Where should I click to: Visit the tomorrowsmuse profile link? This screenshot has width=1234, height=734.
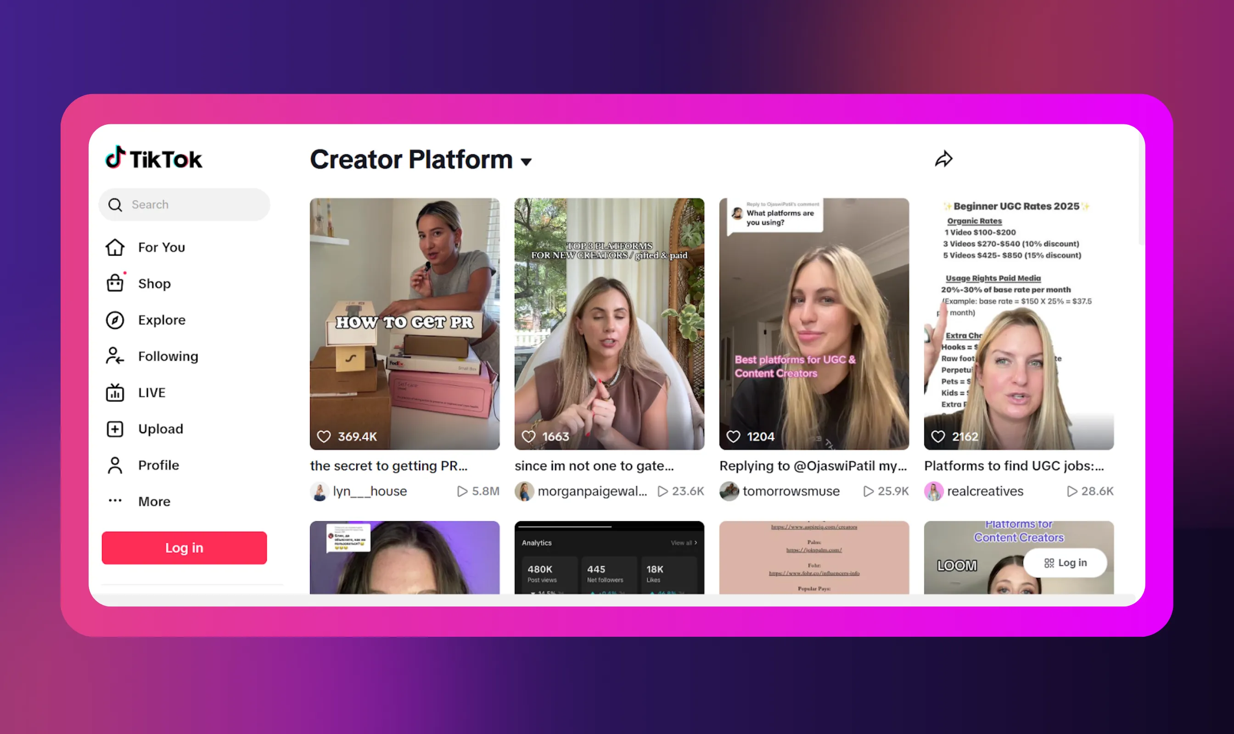pyautogui.click(x=791, y=491)
